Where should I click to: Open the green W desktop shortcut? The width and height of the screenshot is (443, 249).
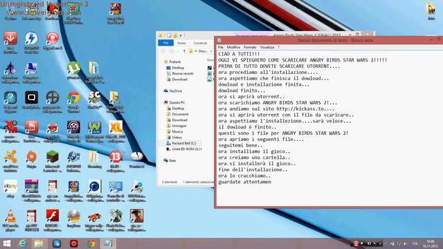[x=95, y=131]
